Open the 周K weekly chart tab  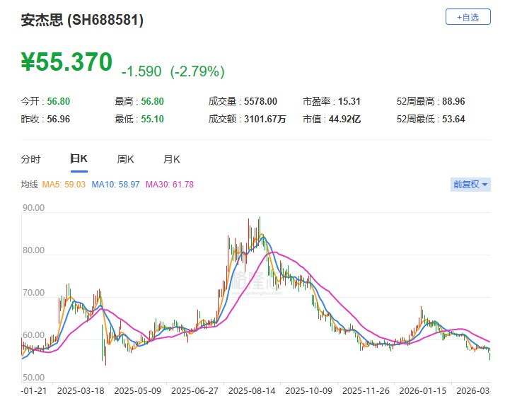pos(125,159)
